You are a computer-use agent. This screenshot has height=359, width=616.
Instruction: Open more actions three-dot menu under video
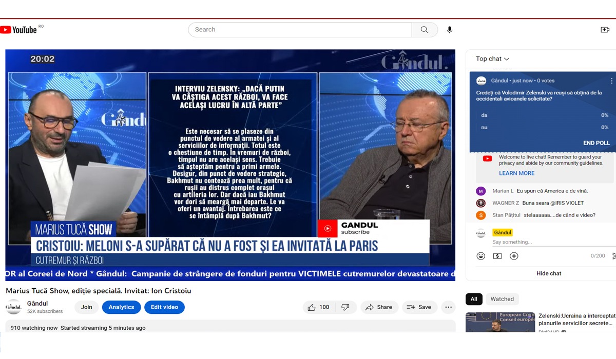pos(448,307)
